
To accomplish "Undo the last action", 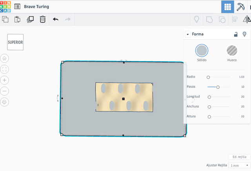I will click(x=56, y=19).
